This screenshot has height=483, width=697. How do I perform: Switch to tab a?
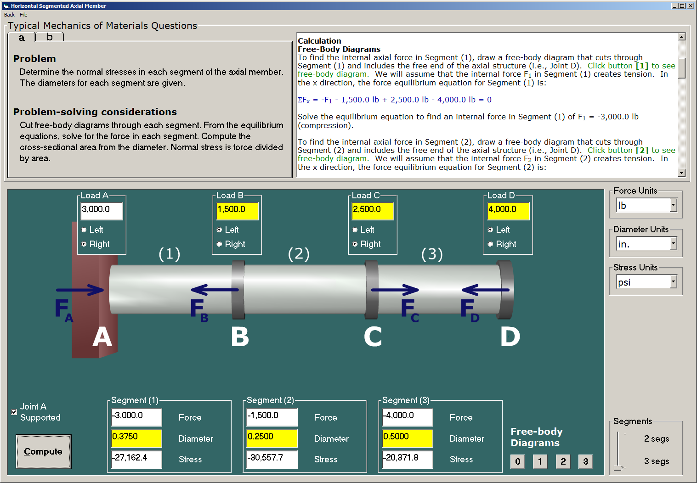tap(21, 38)
